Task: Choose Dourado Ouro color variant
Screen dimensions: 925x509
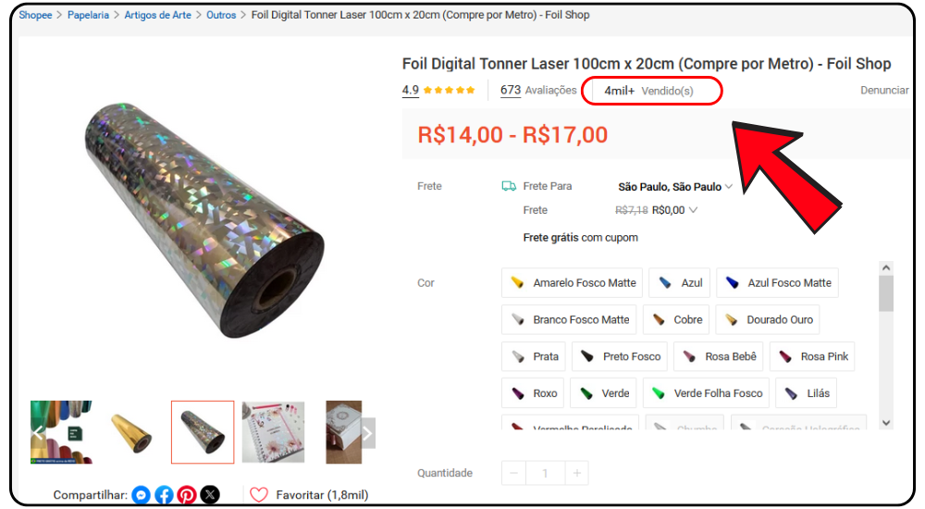Action: (769, 320)
